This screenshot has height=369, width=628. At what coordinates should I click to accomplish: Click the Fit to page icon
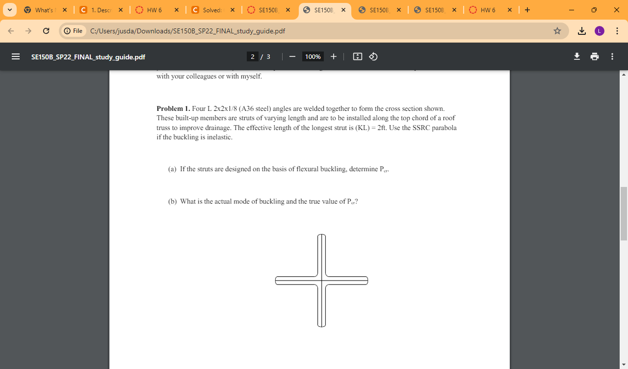pos(358,56)
